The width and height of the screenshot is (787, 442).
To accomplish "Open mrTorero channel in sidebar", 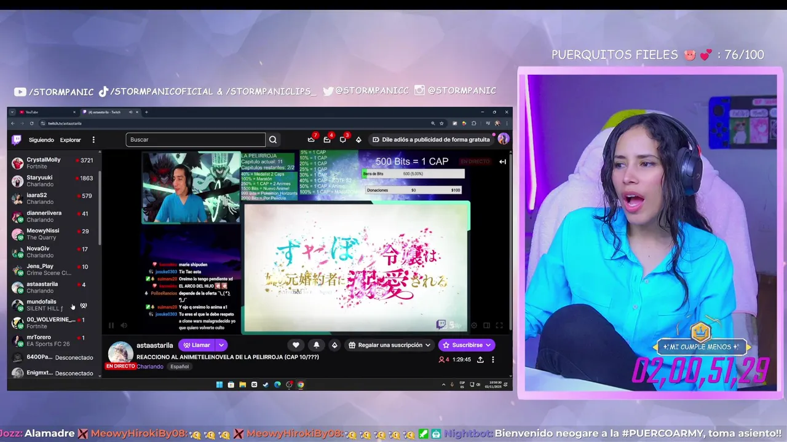I will click(54, 341).
